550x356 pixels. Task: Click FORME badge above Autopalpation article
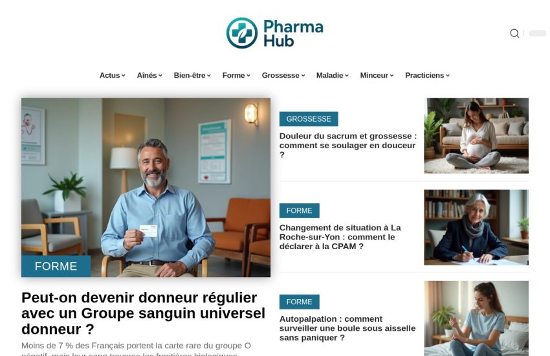(299, 302)
